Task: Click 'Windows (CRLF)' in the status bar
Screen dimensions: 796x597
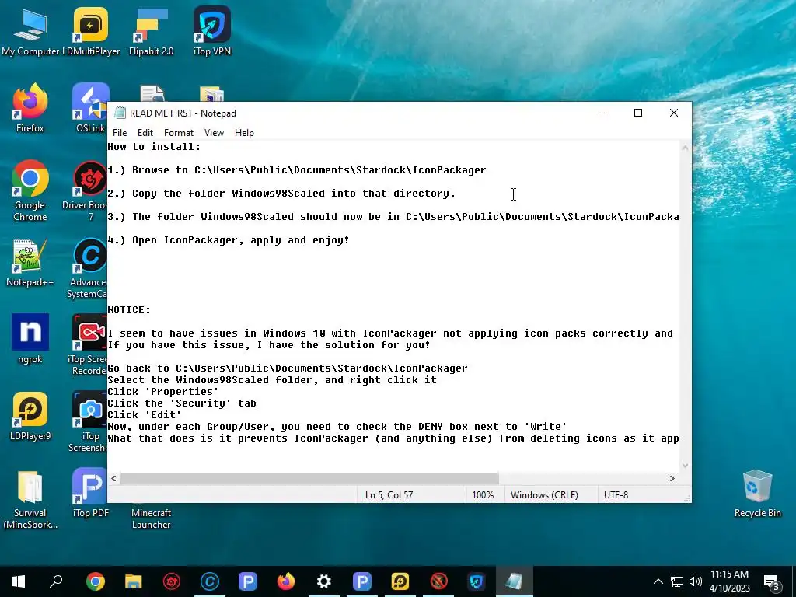Action: 544,495
